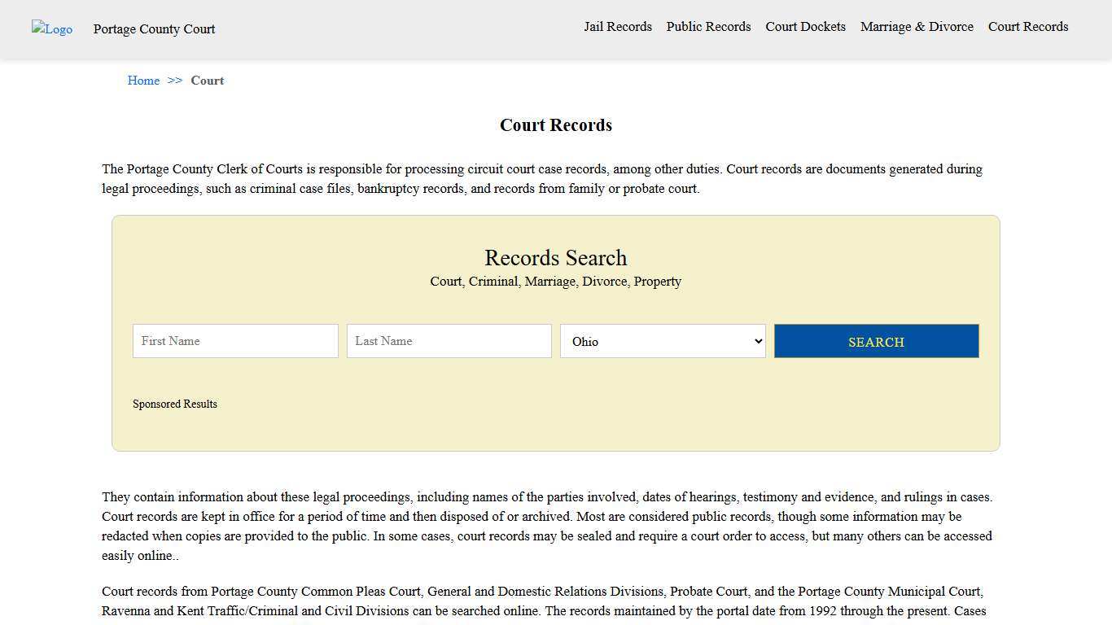Open the Jail Records page

618,27
